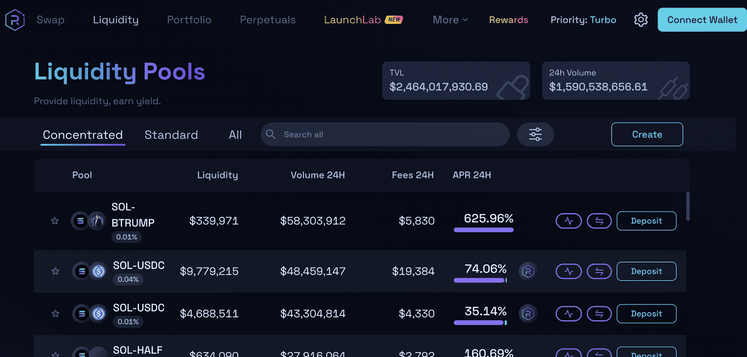The height and width of the screenshot is (357, 747).
Task: Go to the Swap page
Action: [x=51, y=20]
